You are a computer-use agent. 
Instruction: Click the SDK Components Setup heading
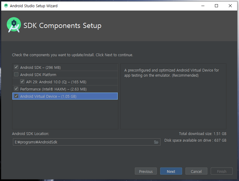[62, 26]
